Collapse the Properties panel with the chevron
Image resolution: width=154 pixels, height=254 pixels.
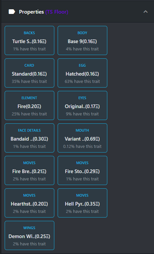tap(145, 12)
